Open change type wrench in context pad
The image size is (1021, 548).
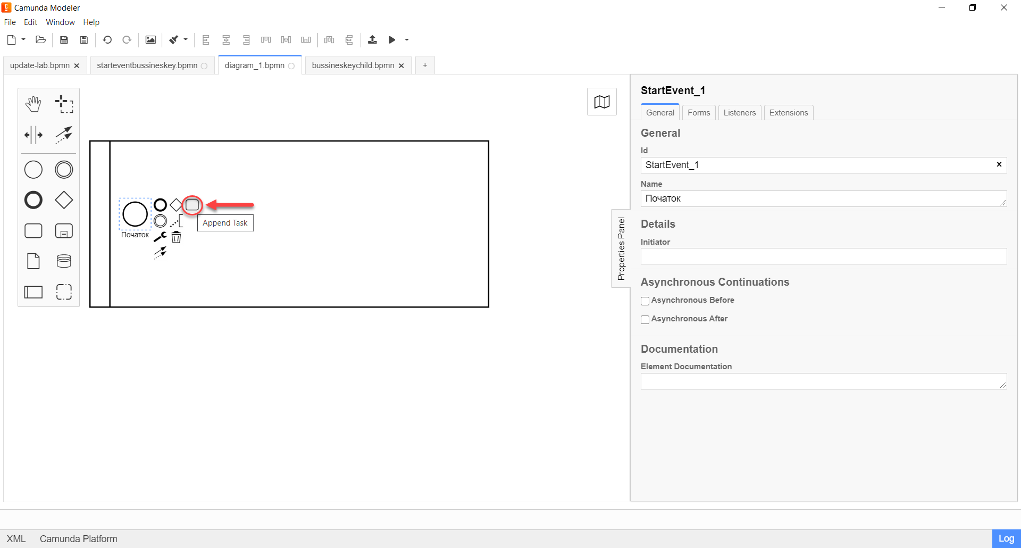(160, 237)
